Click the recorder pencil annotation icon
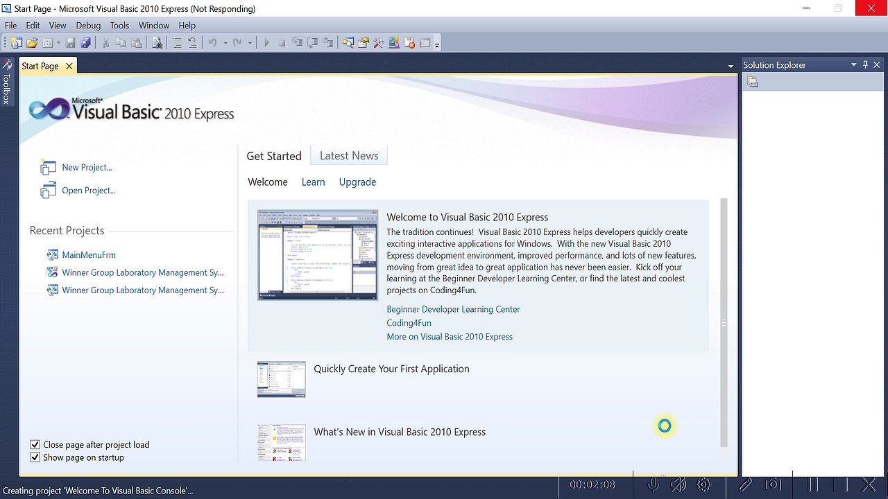The width and height of the screenshot is (888, 499). click(746, 484)
